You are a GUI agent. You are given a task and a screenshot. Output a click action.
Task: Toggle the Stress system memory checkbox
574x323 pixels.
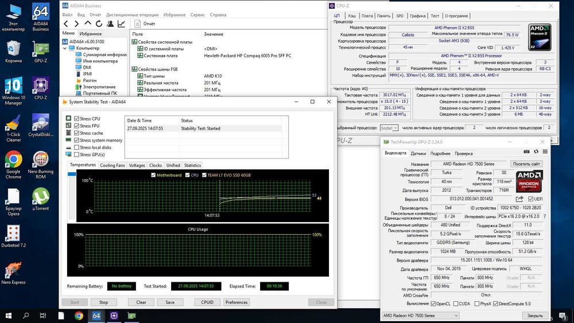pos(76,140)
